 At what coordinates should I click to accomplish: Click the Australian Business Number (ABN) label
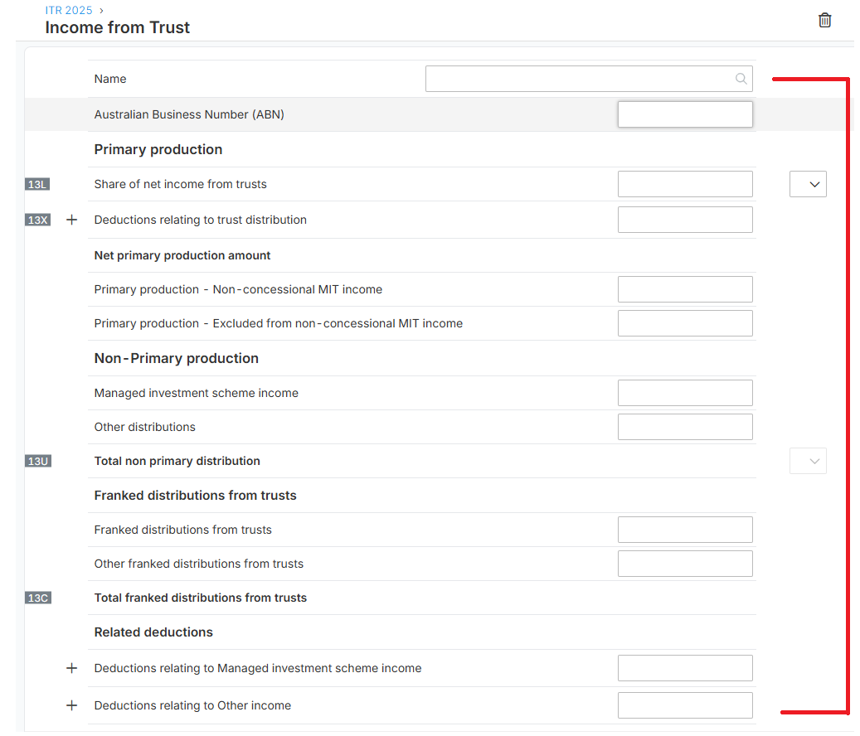(189, 114)
